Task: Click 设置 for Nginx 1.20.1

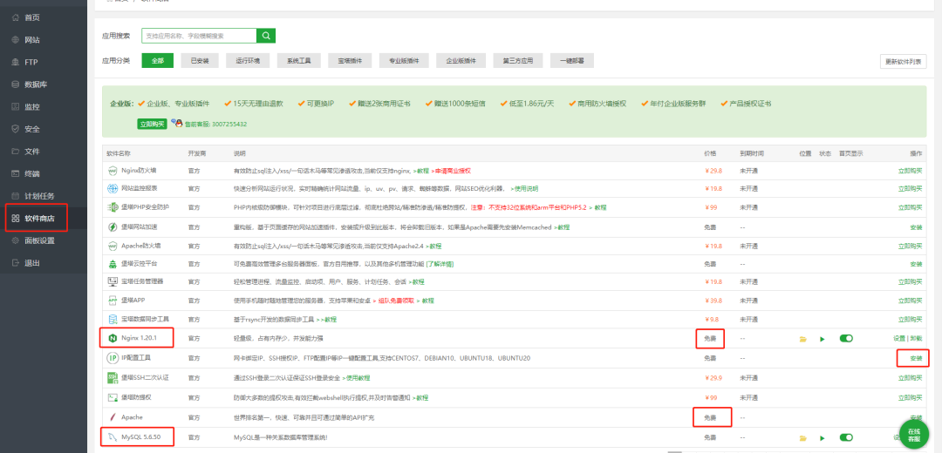Action: tap(898, 338)
